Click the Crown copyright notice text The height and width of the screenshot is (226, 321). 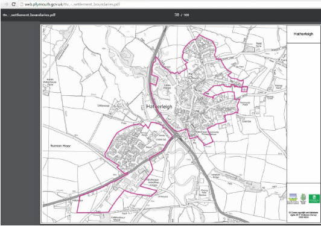point(303,215)
